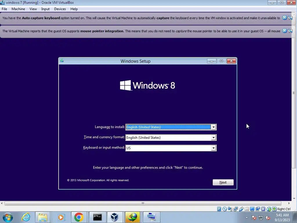The width and height of the screenshot is (297, 223).
Task: Open Windows Media Player from taskbar
Action: pos(61,217)
